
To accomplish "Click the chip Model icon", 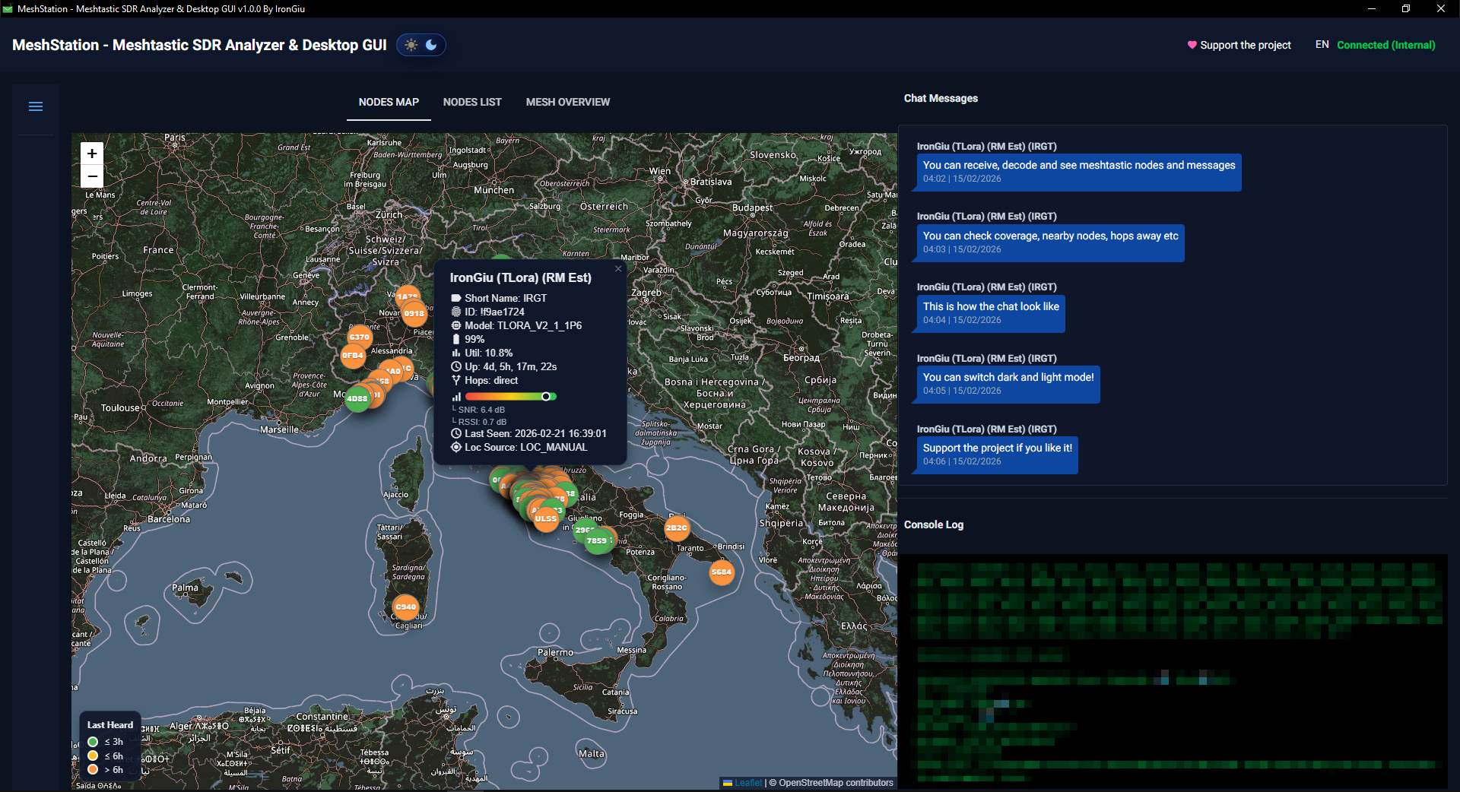I will [456, 325].
